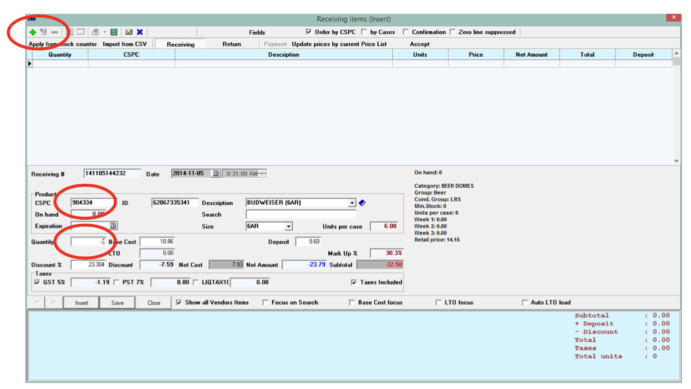Image resolution: width=691 pixels, height=389 pixels.
Task: Open the printer options dropdown arrow
Action: tap(104, 32)
